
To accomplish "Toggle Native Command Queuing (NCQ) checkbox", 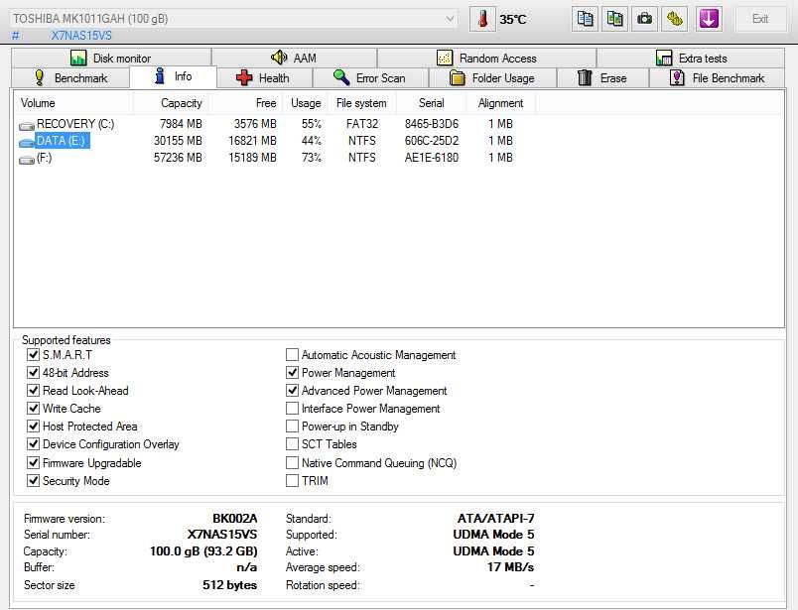I will (292, 462).
